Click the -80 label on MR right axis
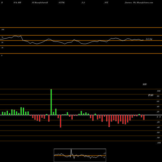The width and height of the screenshot is (162, 162). click(x=158, y=138)
